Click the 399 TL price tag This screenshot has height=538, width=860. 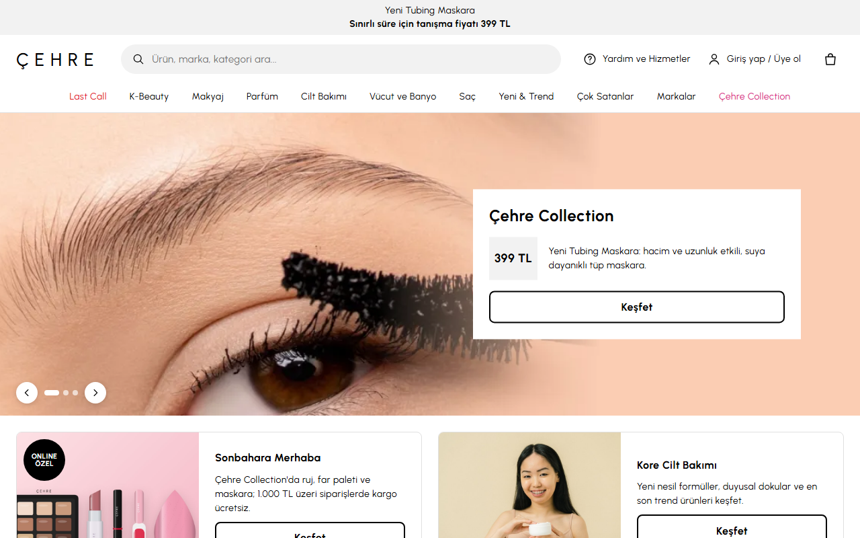point(513,258)
